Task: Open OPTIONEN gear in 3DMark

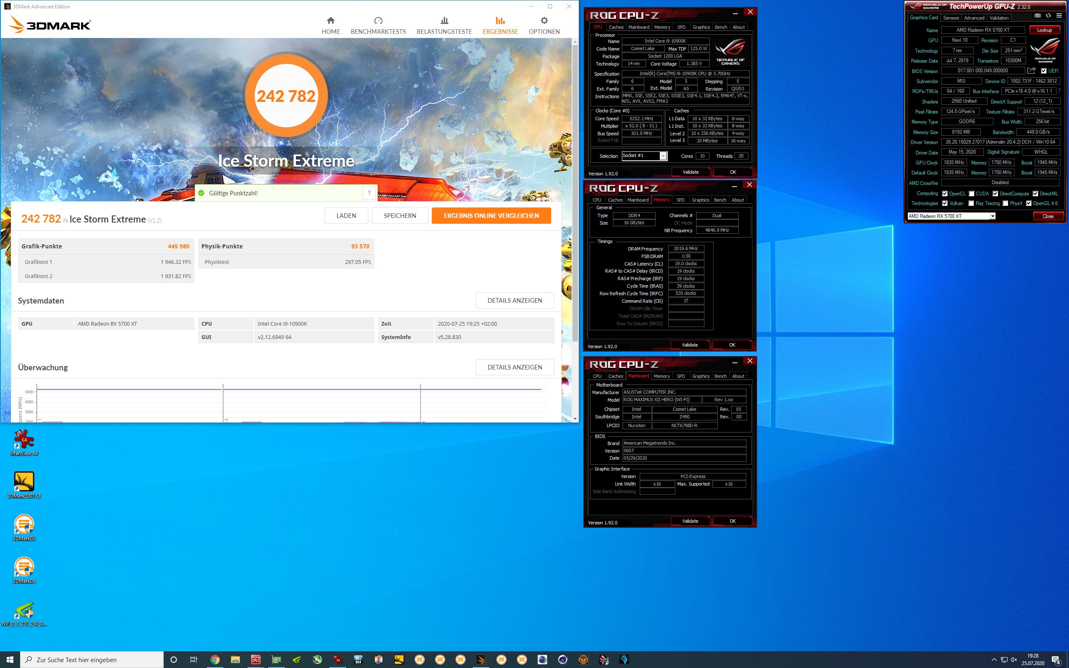Action: click(544, 25)
